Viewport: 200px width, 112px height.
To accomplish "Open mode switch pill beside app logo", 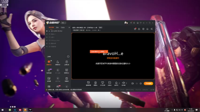I will pyautogui.click(x=63, y=23).
